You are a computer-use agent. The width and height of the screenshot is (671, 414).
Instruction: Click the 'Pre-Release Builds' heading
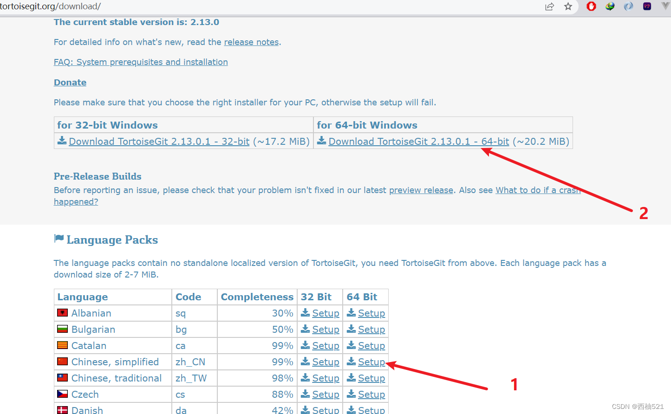98,176
